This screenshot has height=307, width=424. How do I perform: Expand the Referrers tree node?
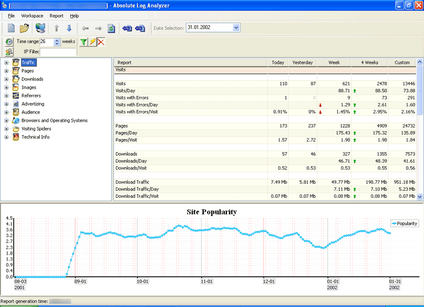pos(6,95)
